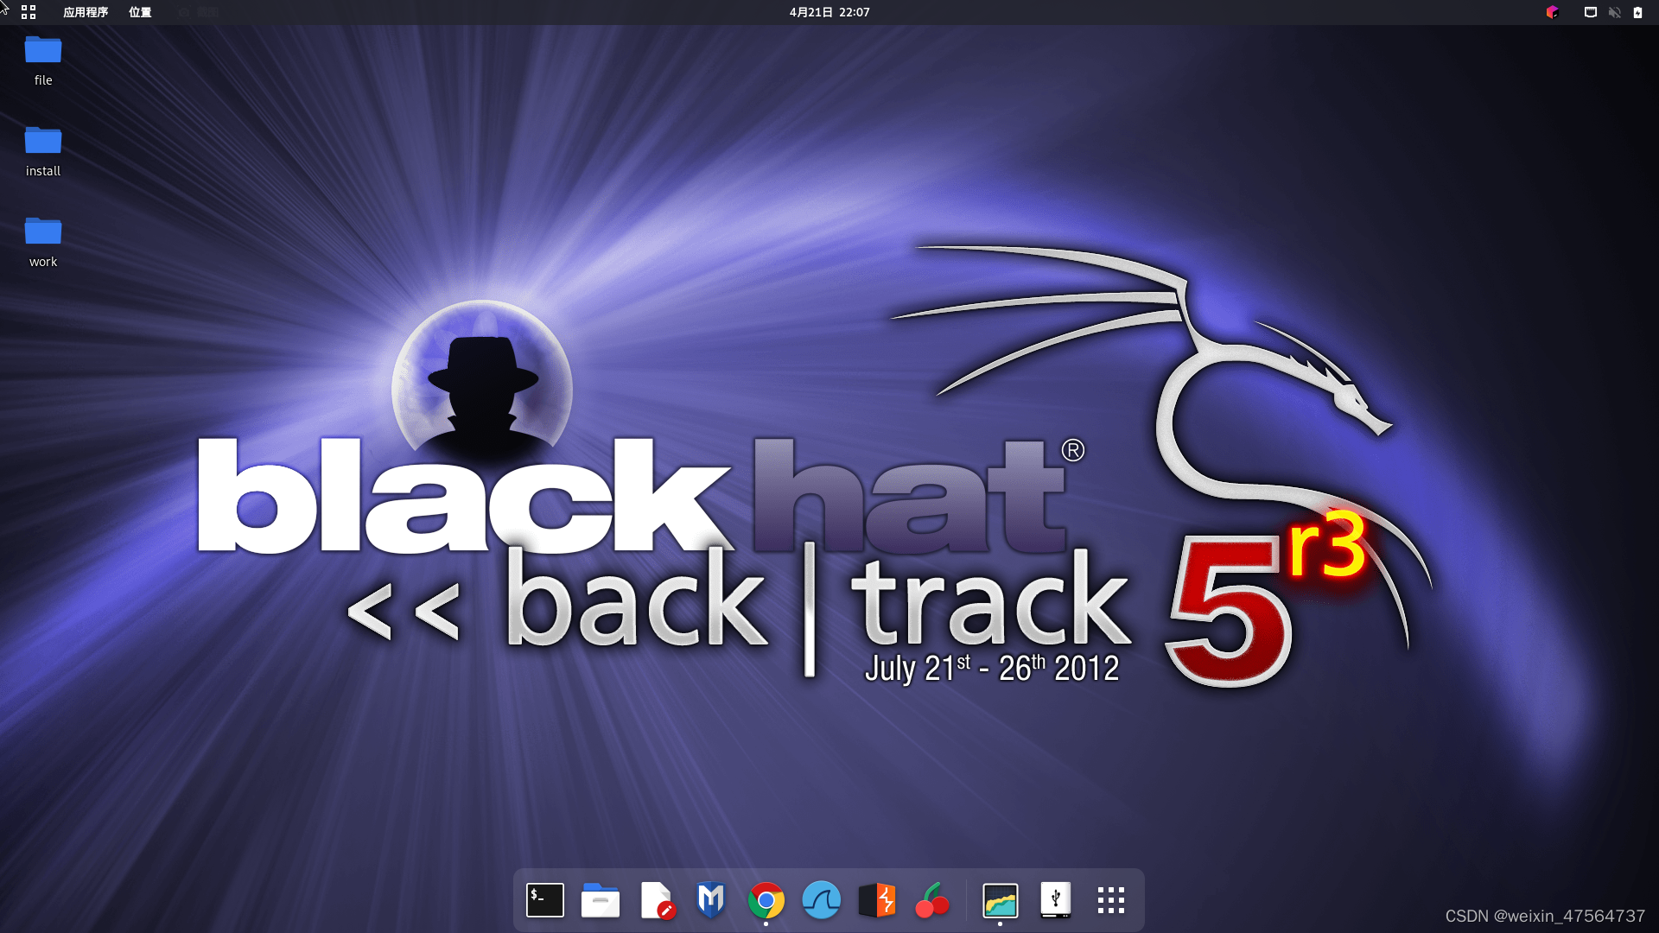Open wired network status indicator

(x=1590, y=12)
